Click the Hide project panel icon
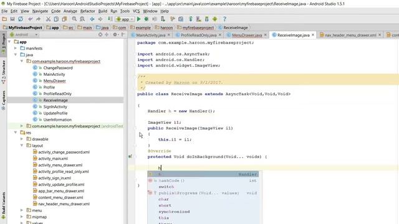The height and width of the screenshot is (224, 399). click(x=123, y=35)
